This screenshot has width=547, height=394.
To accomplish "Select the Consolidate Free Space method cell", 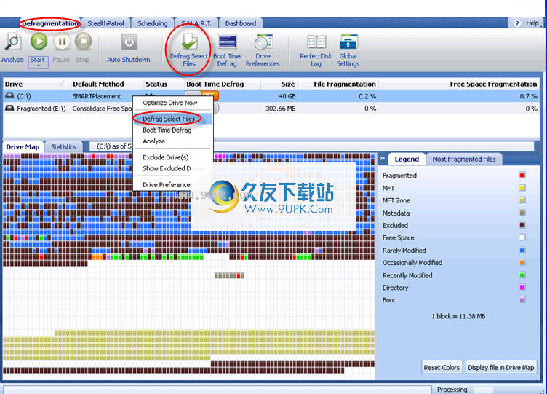I will pyautogui.click(x=103, y=109).
